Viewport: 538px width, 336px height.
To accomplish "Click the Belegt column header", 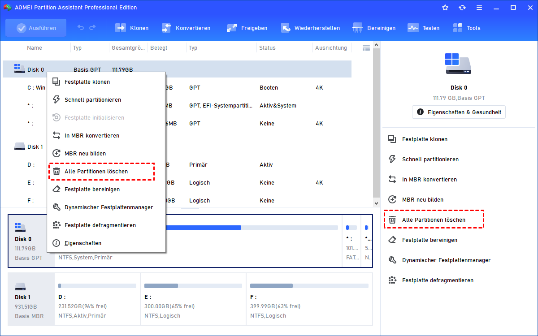I will click(159, 47).
